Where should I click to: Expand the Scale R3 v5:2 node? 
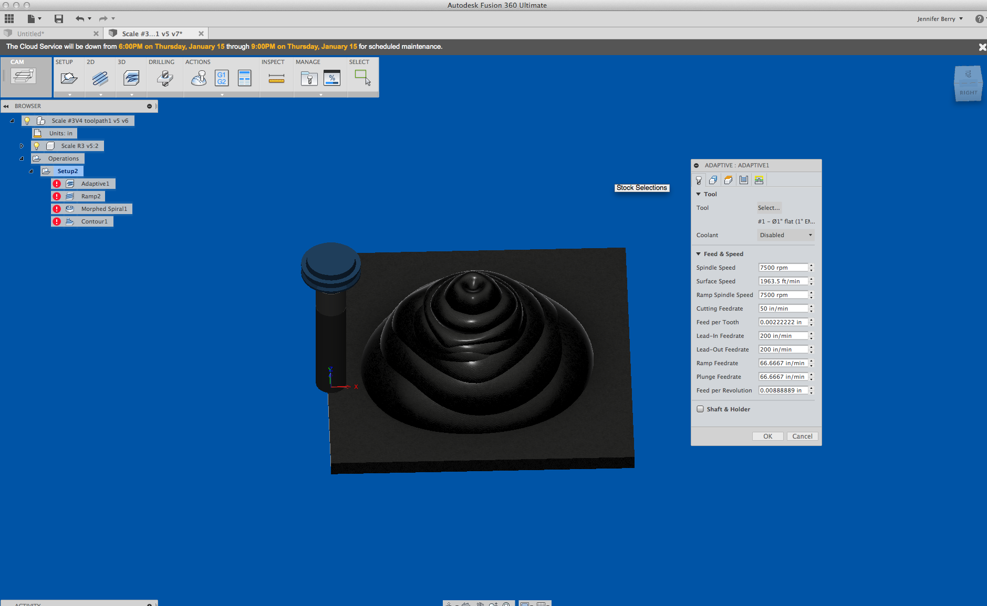[x=22, y=146]
